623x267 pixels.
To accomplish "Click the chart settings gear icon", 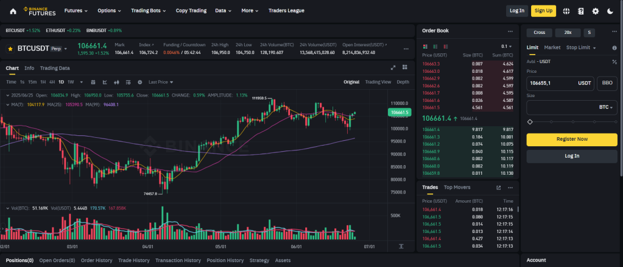I will (x=140, y=82).
